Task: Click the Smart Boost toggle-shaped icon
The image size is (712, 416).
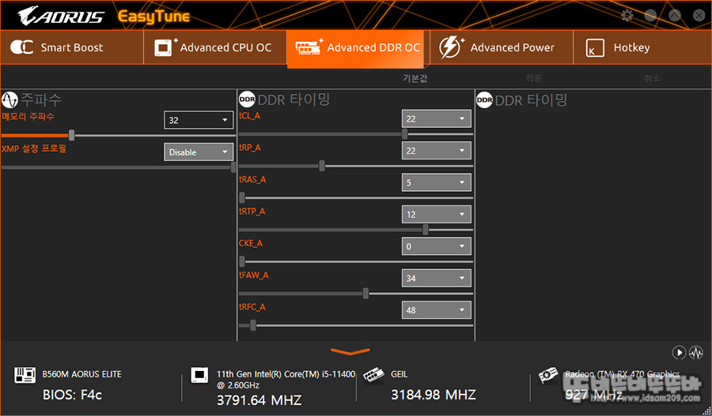Action: pyautogui.click(x=22, y=47)
